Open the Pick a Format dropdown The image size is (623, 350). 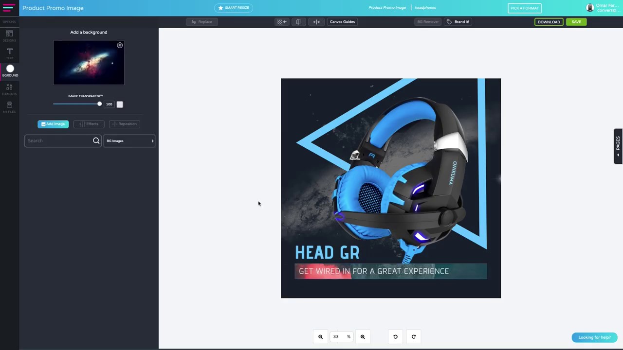click(524, 8)
